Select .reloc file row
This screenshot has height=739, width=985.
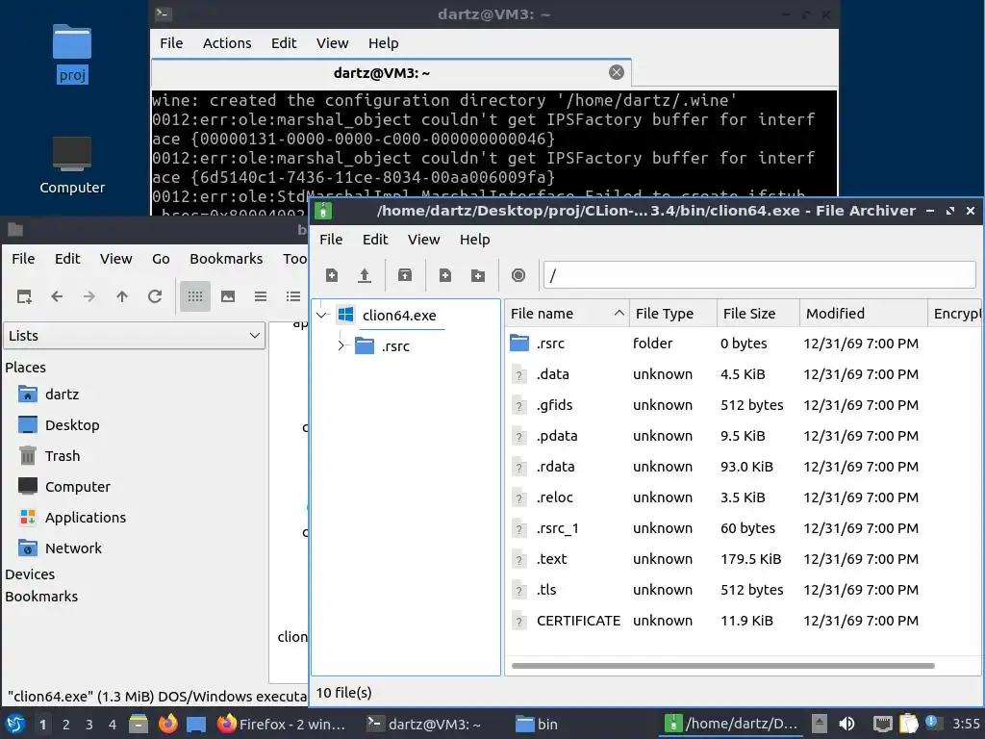click(744, 497)
